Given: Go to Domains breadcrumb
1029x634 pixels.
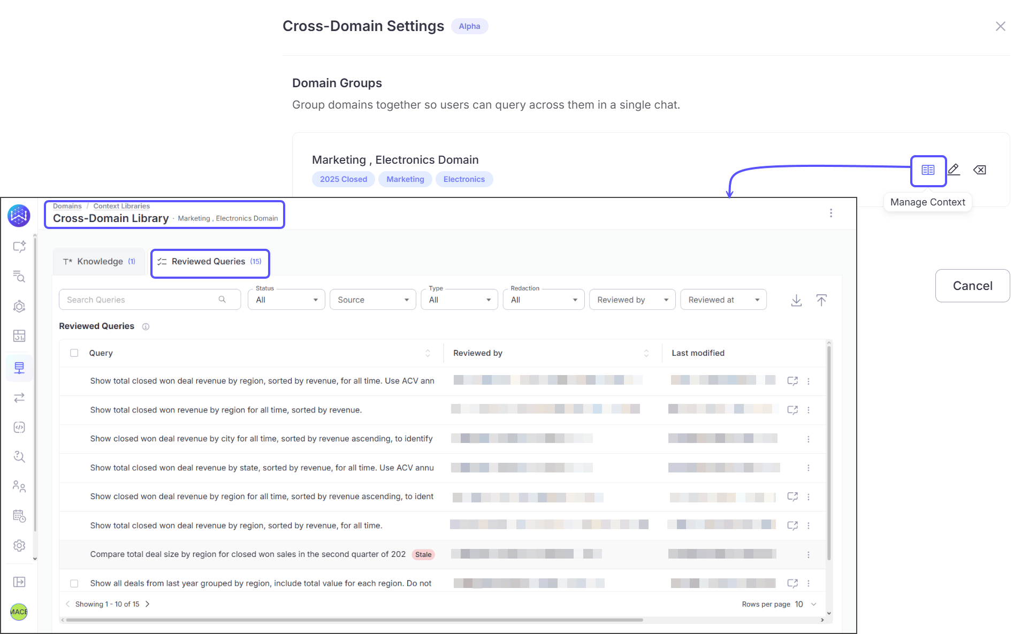Looking at the screenshot, I should pos(67,206).
